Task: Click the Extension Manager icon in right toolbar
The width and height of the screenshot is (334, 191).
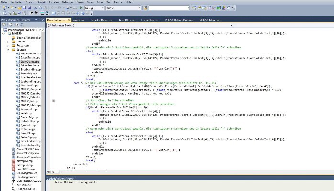Action: 223,8
